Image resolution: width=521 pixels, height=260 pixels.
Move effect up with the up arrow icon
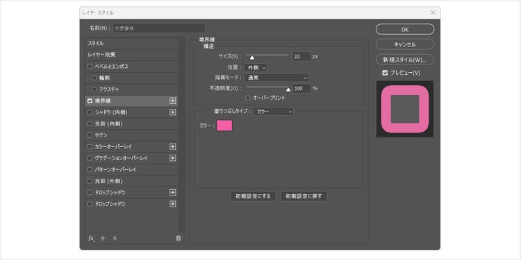(103, 238)
